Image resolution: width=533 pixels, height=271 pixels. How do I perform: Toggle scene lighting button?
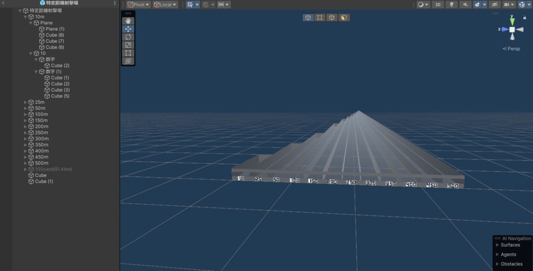coord(451,5)
